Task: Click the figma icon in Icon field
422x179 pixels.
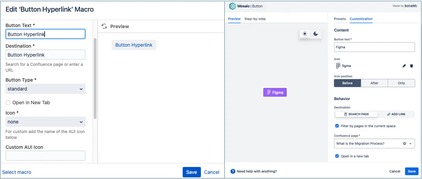Action: pos(338,66)
